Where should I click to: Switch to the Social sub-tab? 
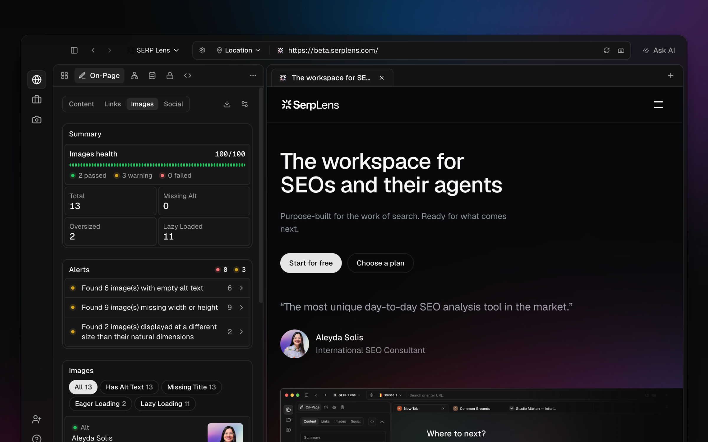[173, 104]
